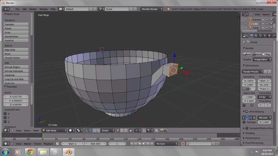Viewport: 278px width, 156px height.
Task: Click the Subdivide button
Action: pos(16,75)
